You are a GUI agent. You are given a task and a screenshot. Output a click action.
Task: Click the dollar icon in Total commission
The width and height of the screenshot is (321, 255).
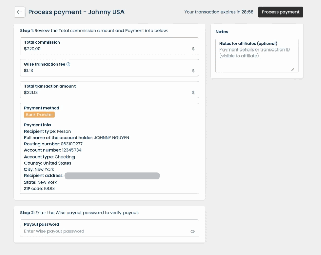(193, 49)
